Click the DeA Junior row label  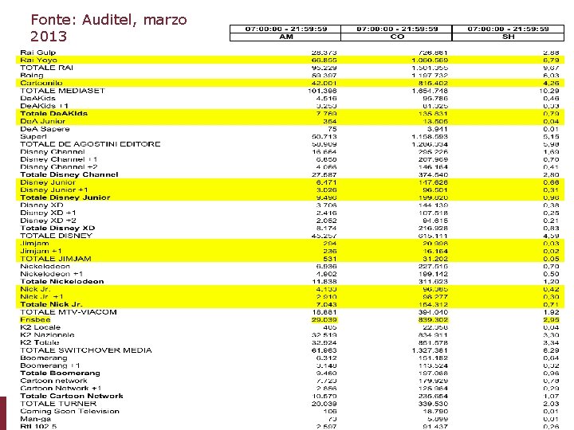pos(43,121)
